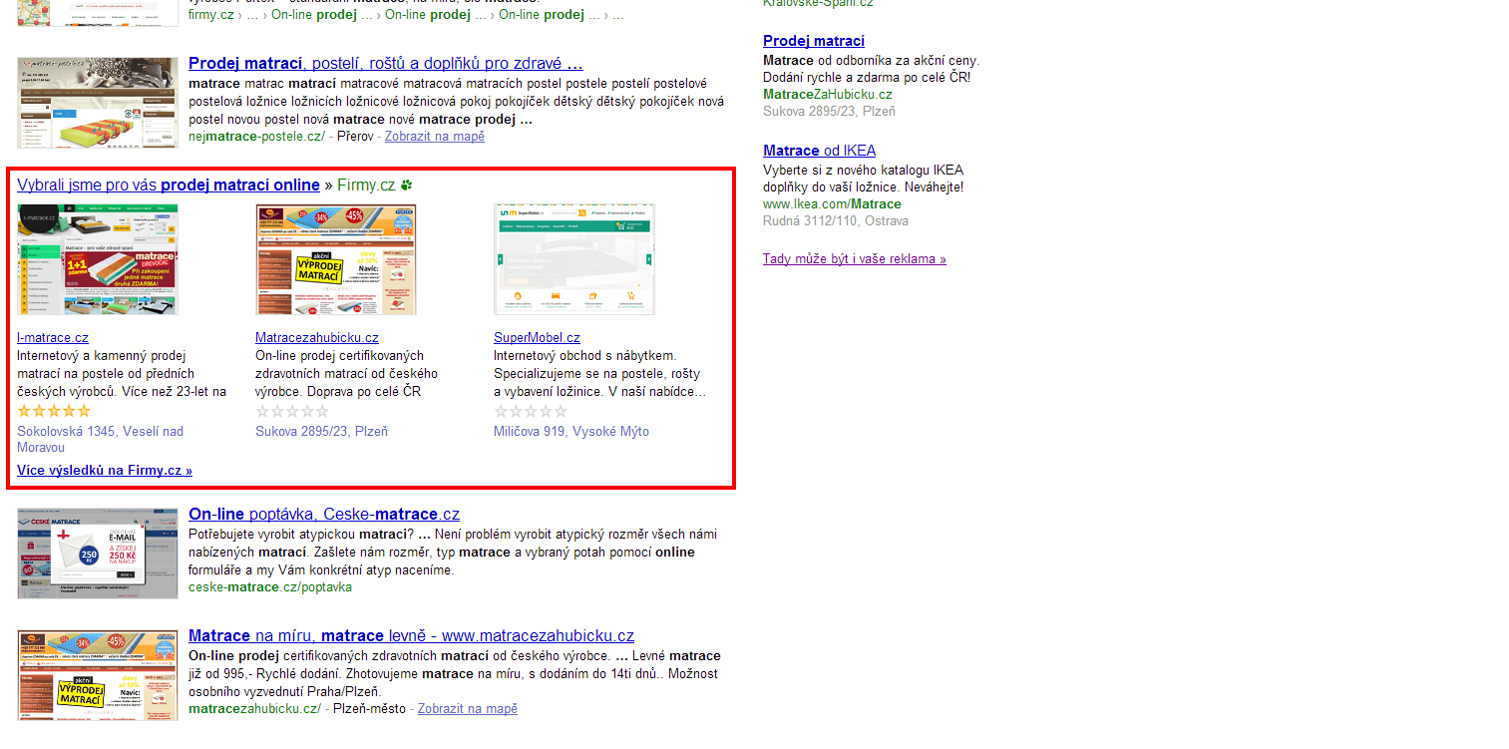Screen dimensions: 1509x749
Task: Click 'Tady může být i vaše reklama »'
Action: click(855, 258)
